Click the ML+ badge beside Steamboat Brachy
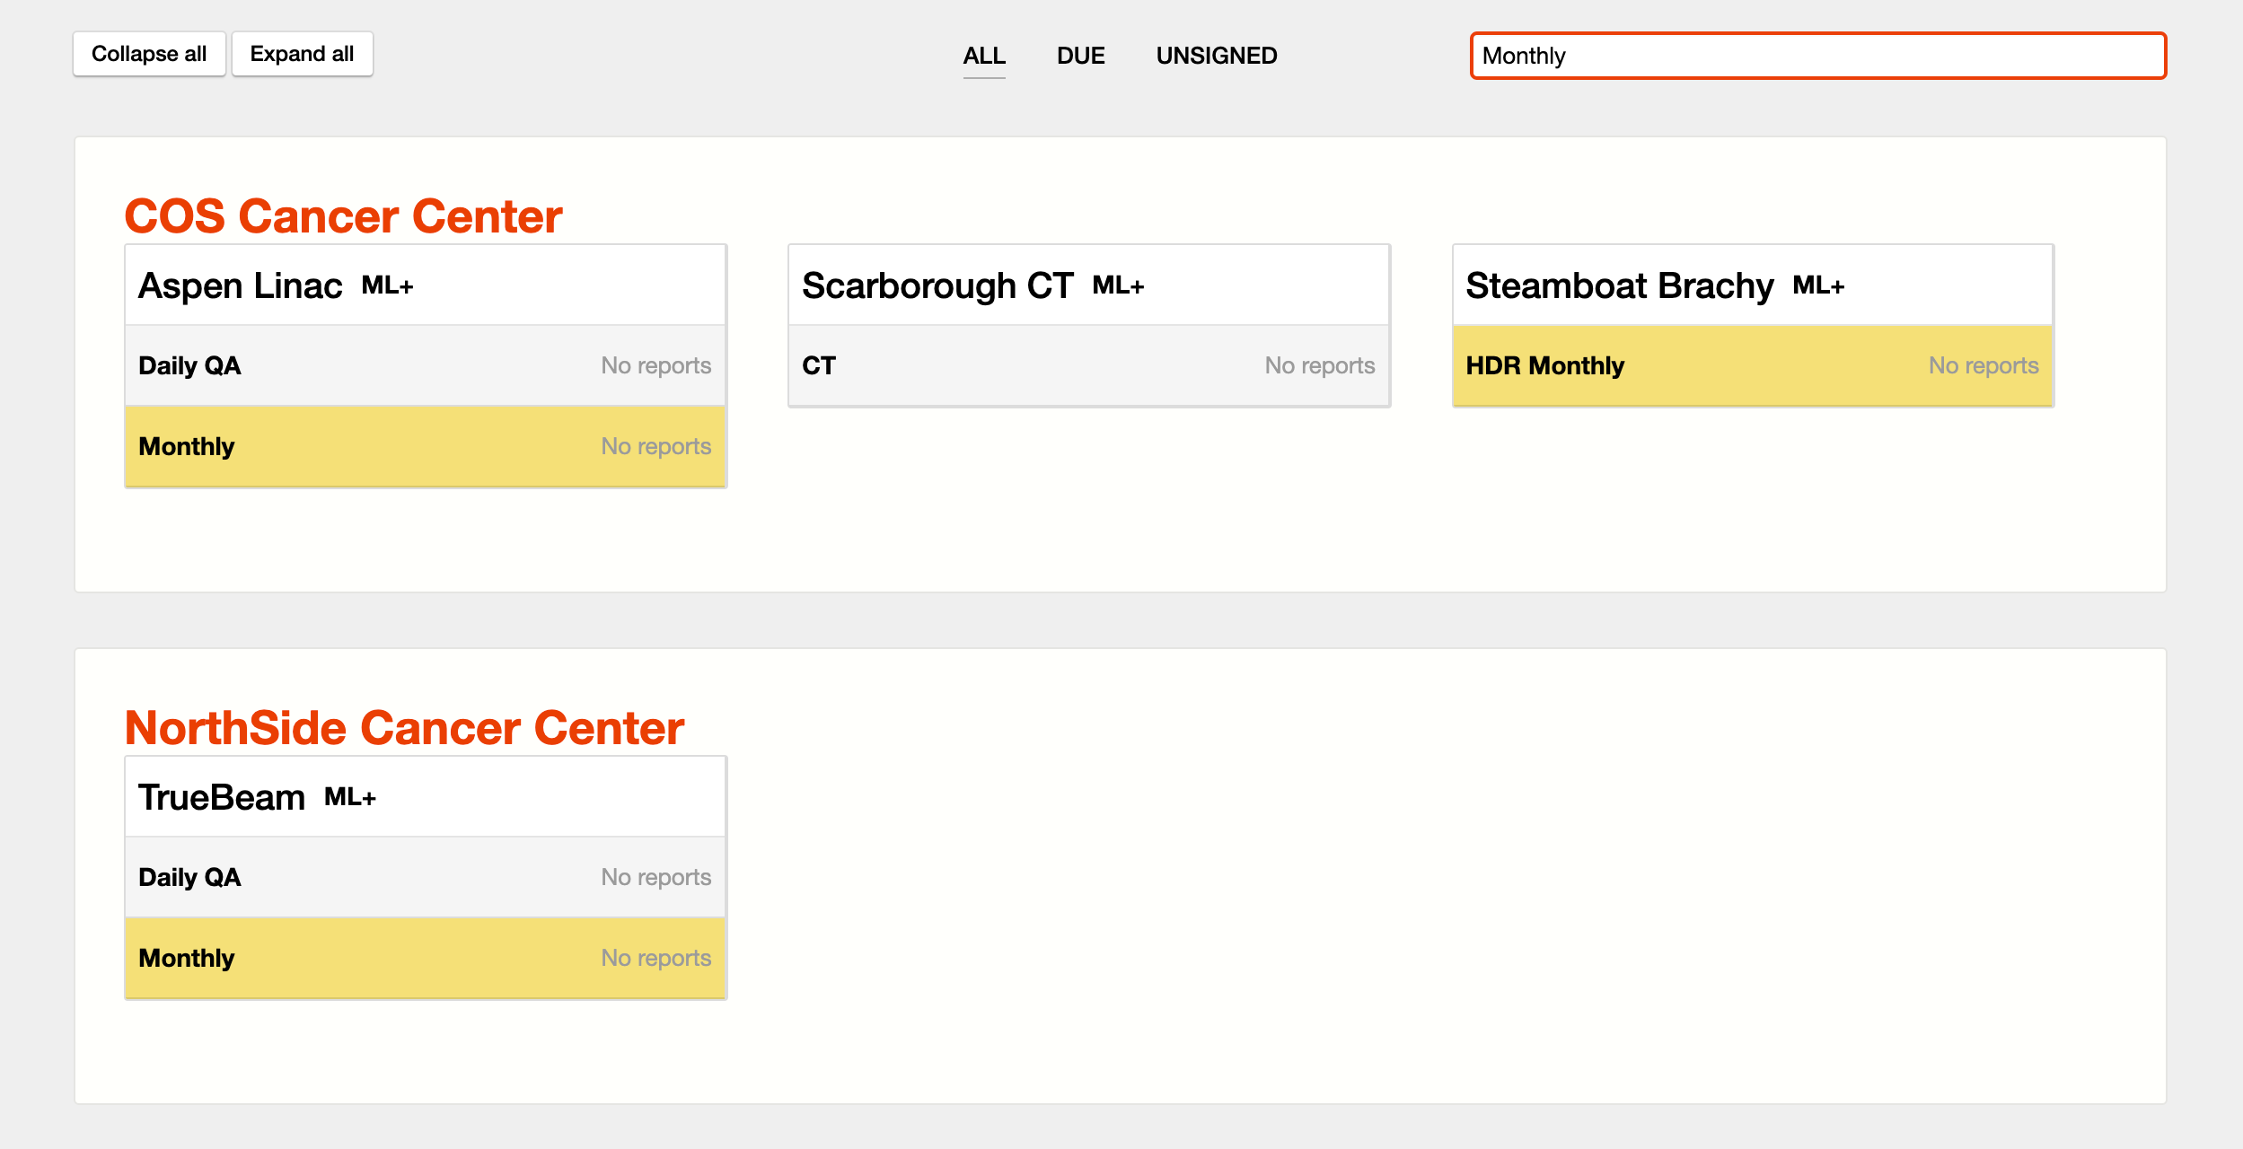Screen dimensions: 2243x1149 coord(1818,285)
